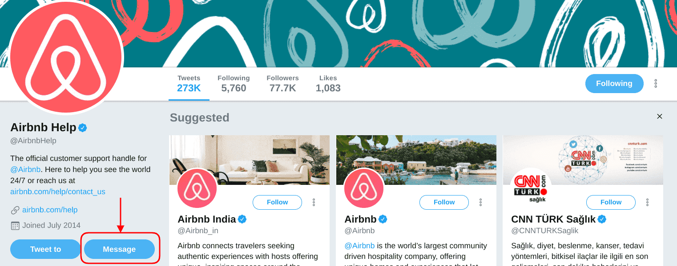Open the more options menu near the Following button
This screenshot has height=266, width=677.
656,83
